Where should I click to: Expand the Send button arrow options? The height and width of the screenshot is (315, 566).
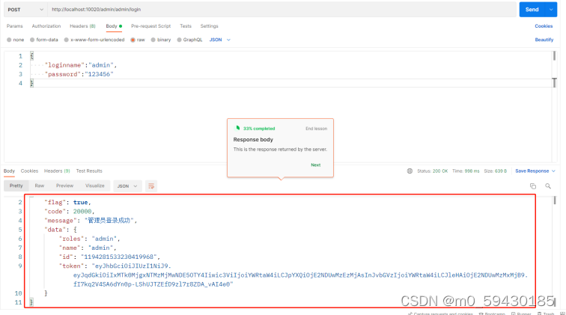pyautogui.click(x=551, y=10)
